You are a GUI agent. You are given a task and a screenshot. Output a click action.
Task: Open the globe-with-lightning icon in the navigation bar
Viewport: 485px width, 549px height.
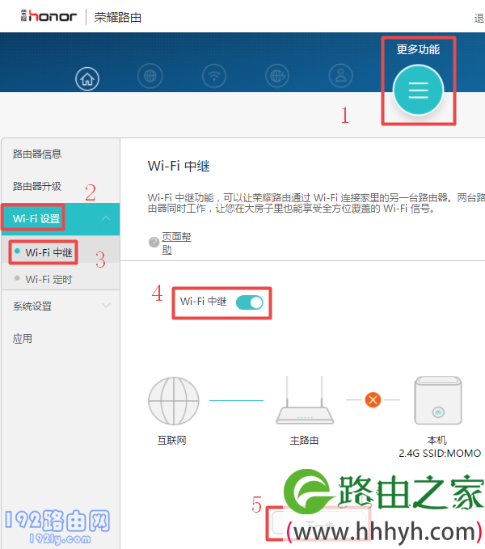point(277,76)
